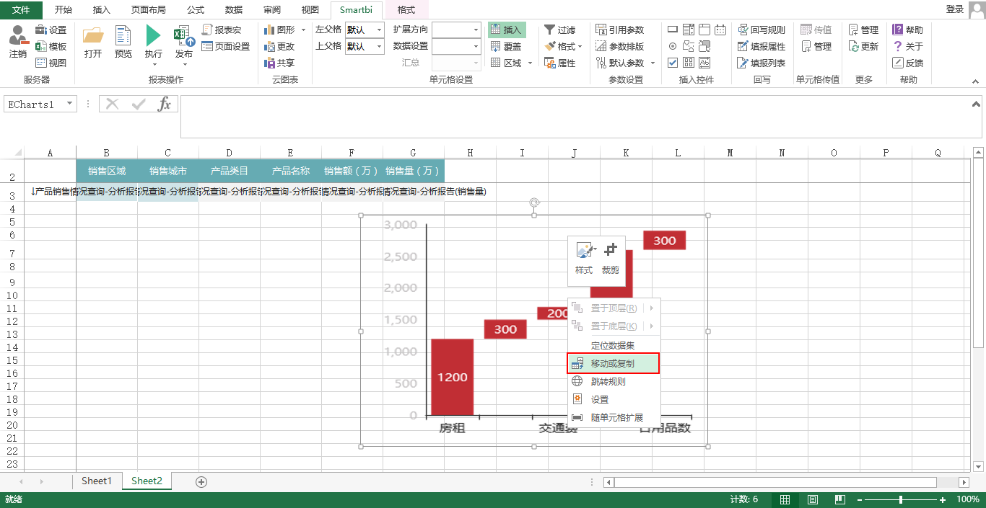Click 参数排版 parameter layout
The image size is (986, 508).
620,46
